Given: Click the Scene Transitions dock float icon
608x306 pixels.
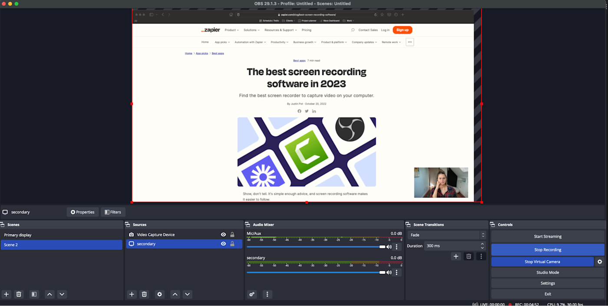Looking at the screenshot, I should [408, 225].
